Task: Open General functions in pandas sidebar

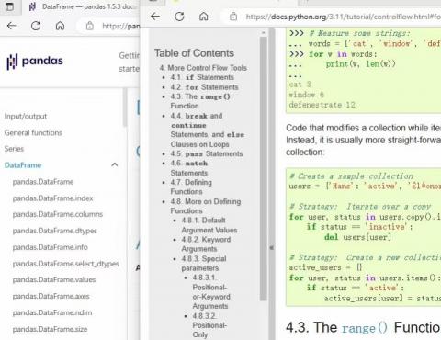Action: click(x=33, y=132)
